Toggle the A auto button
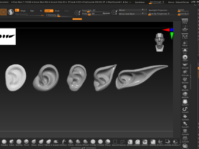The width and height of the screenshot is (199, 149). pos(17,10)
